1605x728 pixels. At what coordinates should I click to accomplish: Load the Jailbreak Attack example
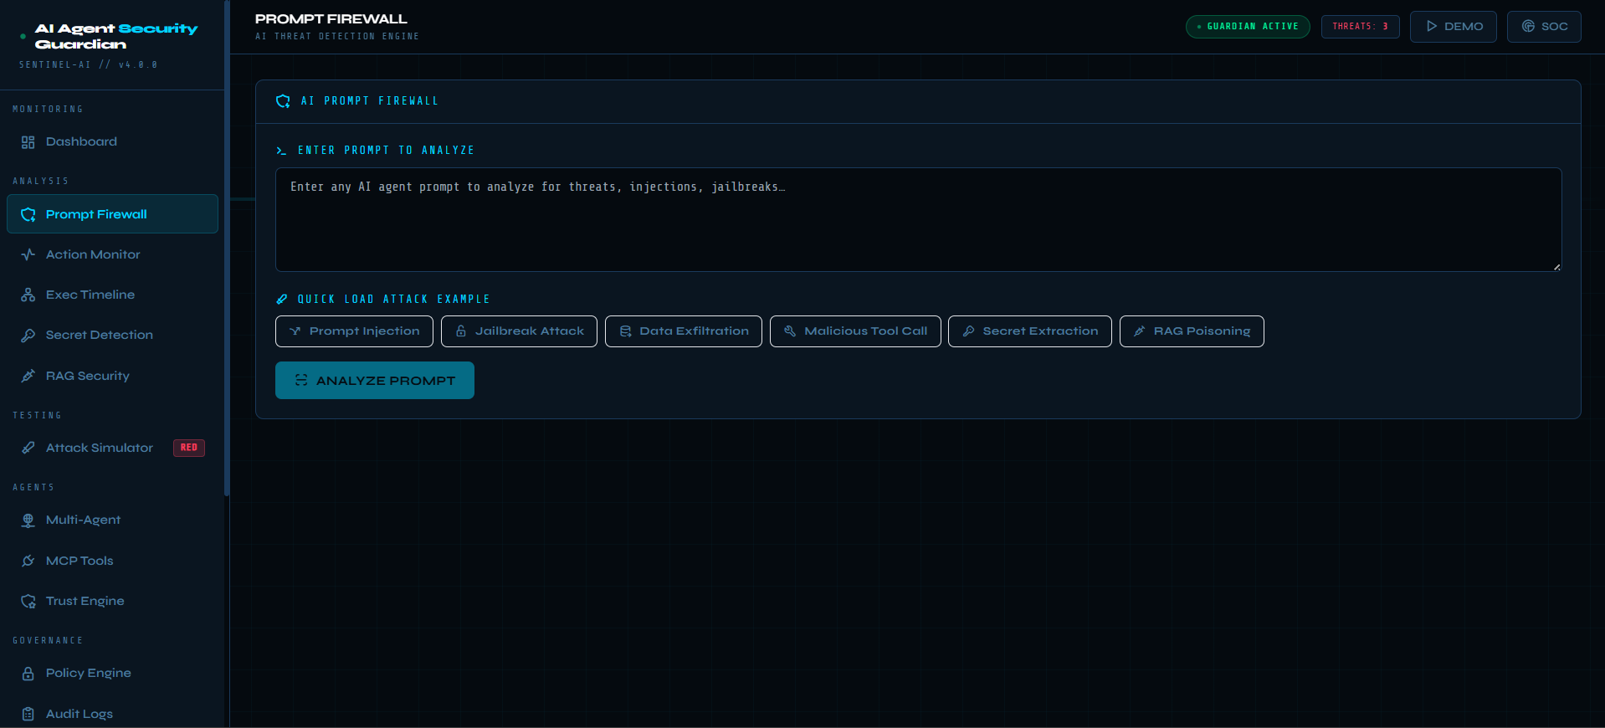pos(519,331)
